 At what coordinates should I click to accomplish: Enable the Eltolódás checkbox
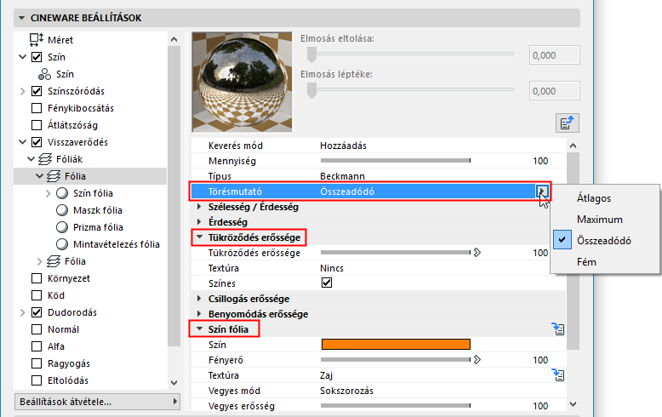point(37,380)
